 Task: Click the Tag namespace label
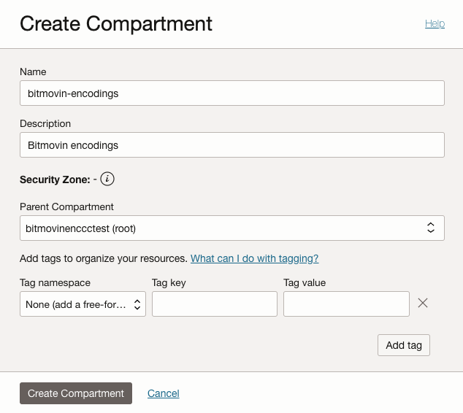[55, 282]
